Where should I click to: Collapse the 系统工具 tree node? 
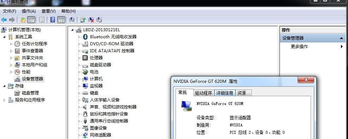(x=5, y=37)
